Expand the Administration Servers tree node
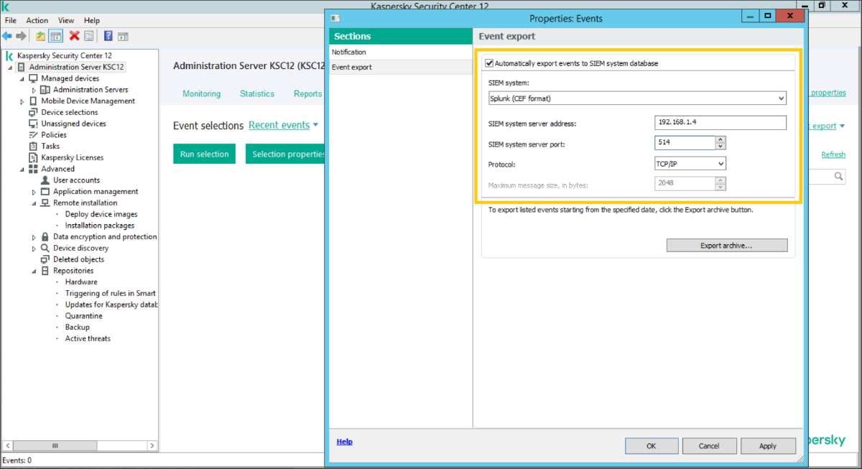This screenshot has width=862, height=469. click(34, 90)
